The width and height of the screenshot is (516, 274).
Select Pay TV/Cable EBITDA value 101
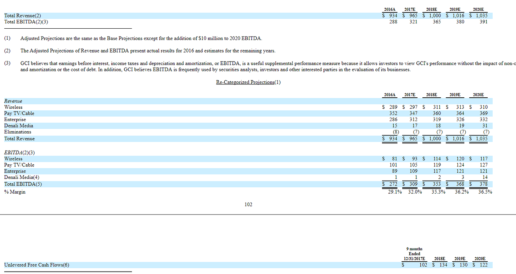click(393, 165)
